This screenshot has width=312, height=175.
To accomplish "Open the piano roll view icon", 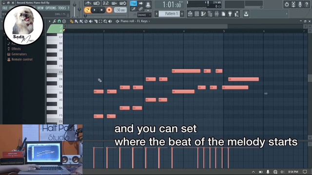I will [x=203, y=14].
